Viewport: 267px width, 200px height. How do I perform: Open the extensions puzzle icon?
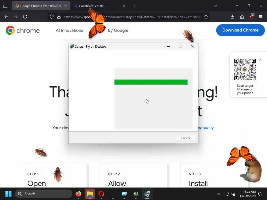pos(242,17)
